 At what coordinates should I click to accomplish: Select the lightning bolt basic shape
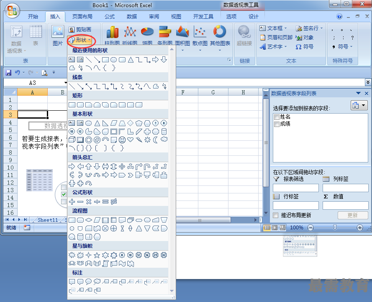pyautogui.click(x=139, y=140)
